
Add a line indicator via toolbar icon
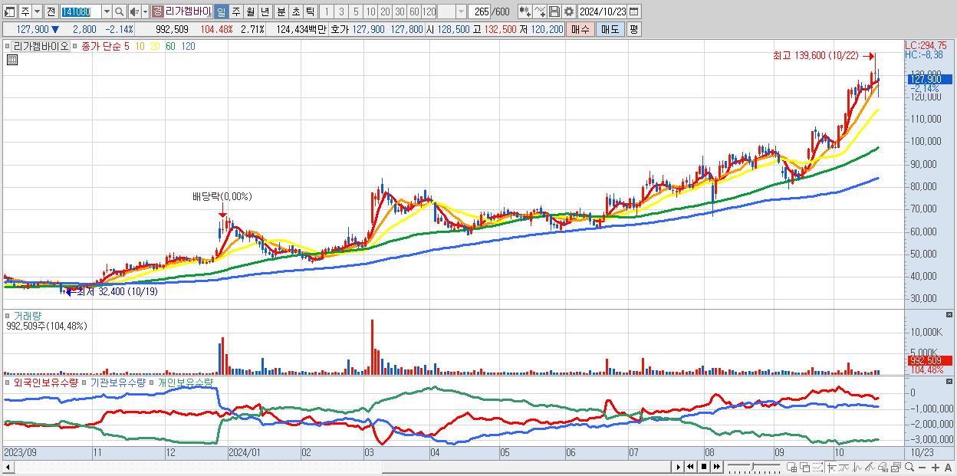point(539,11)
